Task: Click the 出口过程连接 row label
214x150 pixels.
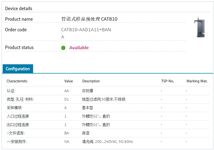Action: (18, 125)
